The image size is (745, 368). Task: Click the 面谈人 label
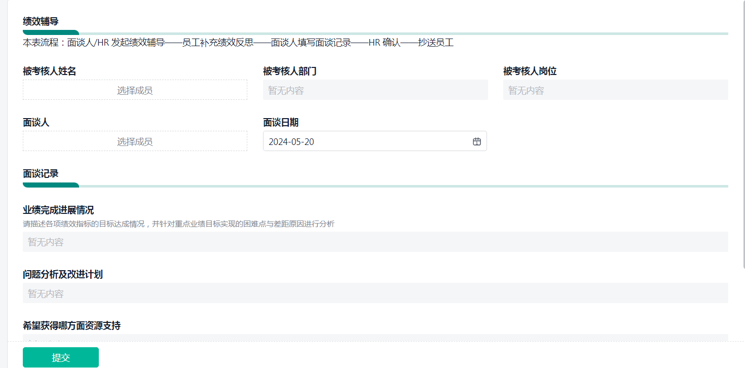[x=36, y=122]
